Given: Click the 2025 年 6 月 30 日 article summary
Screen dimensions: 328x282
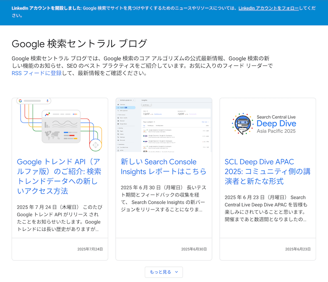Looking at the screenshot, I should click(x=163, y=198).
